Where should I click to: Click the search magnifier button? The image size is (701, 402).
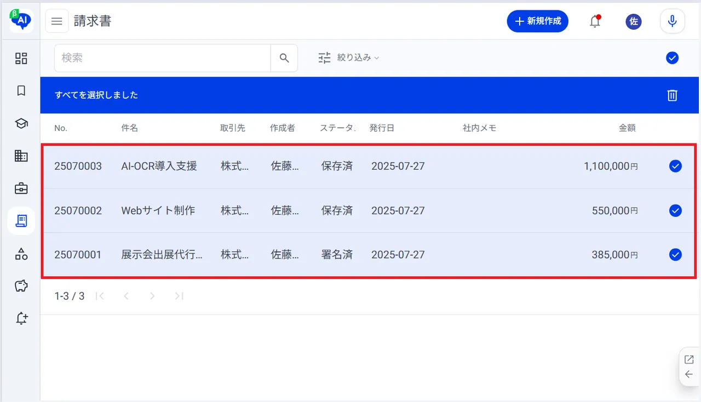pos(284,58)
